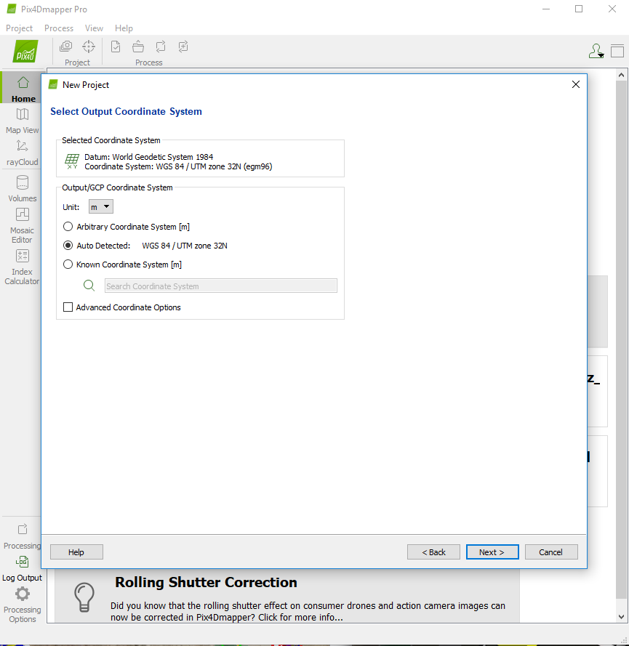Cancel the New Project wizard
This screenshot has width=629, height=646.
coord(551,552)
